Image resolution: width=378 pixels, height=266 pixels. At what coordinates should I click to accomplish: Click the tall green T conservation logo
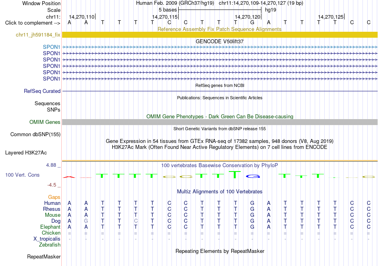tap(235, 174)
